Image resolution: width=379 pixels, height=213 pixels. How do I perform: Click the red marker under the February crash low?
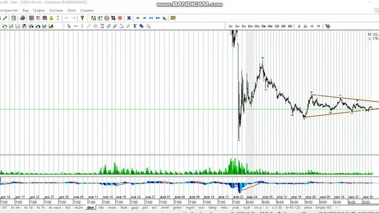tap(239, 140)
